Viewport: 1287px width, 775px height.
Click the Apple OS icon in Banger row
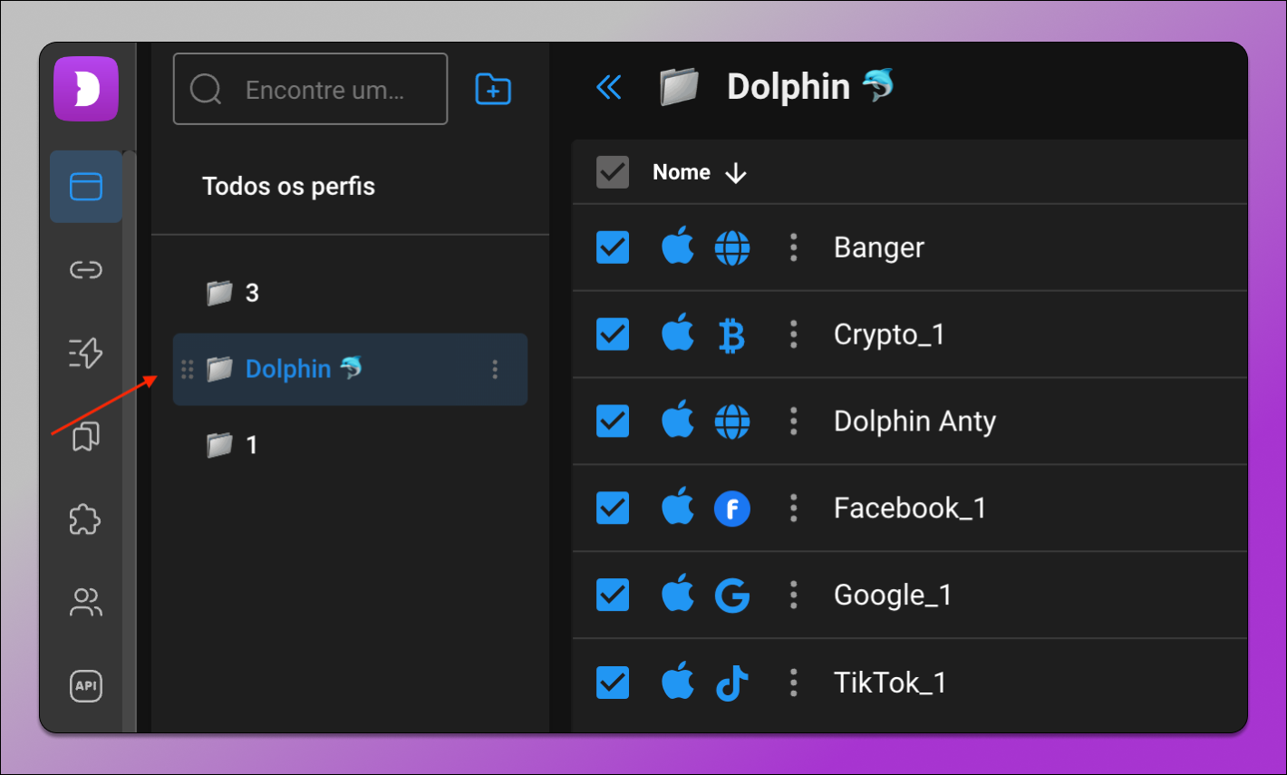point(678,246)
